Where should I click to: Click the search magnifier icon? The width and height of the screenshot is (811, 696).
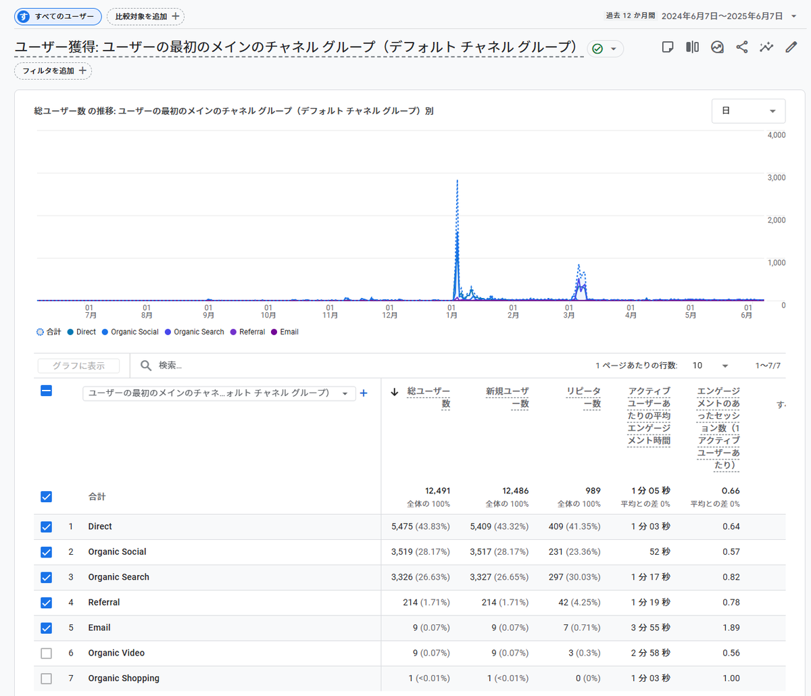point(146,366)
